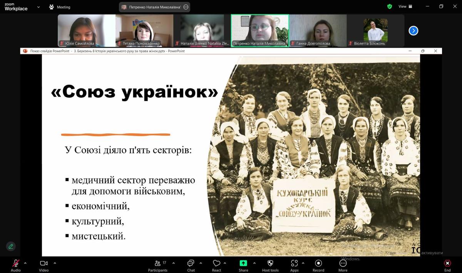Click the End meeting button
Viewport: 462px width, 273px height.
[447, 264]
